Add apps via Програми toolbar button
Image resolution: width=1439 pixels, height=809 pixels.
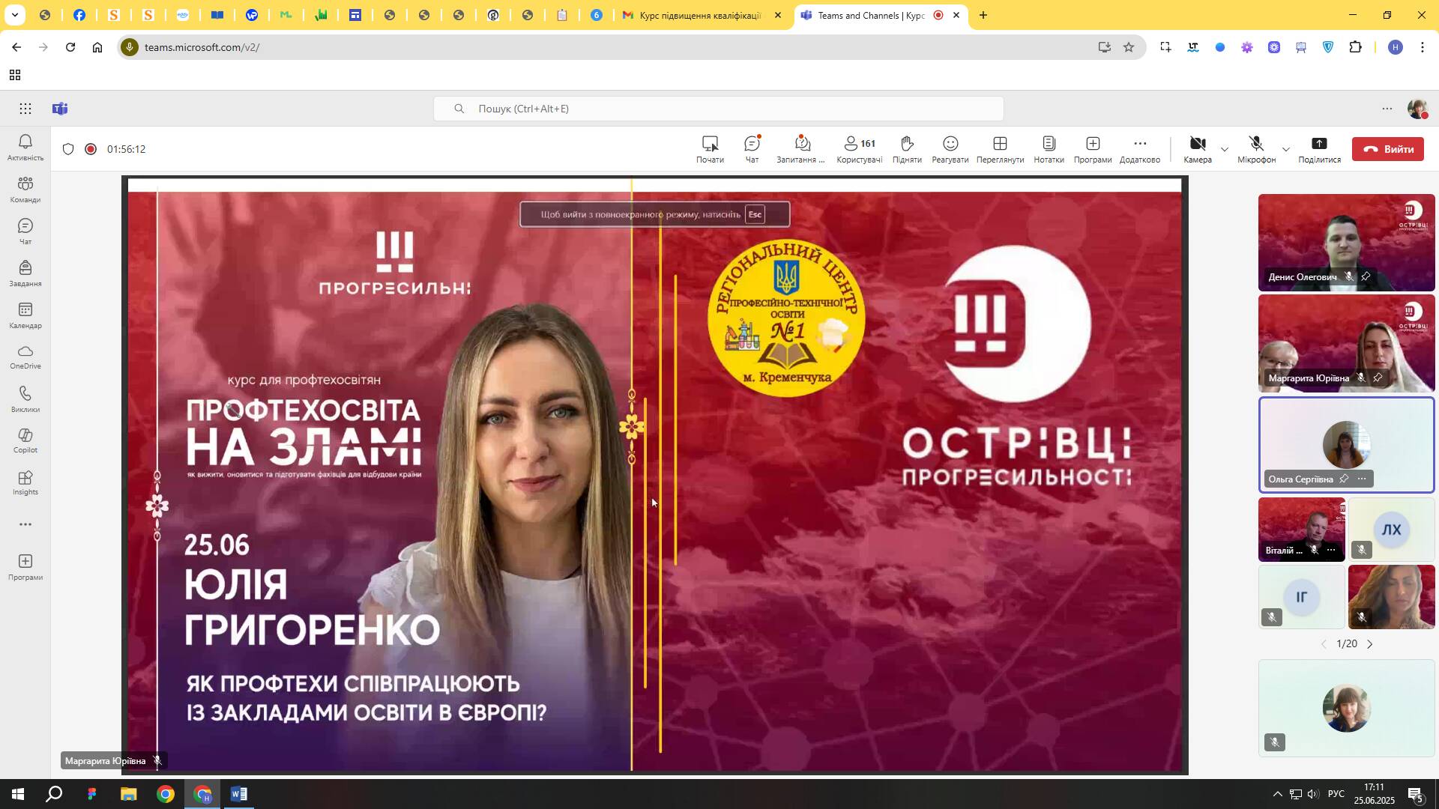coord(1093,149)
